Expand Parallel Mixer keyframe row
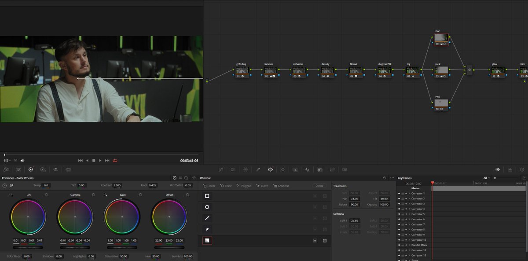The image size is (528, 261). pyautogui.click(x=409, y=245)
